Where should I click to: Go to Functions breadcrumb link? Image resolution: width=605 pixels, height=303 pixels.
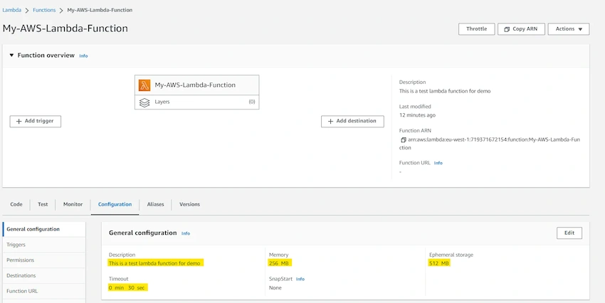pos(44,10)
